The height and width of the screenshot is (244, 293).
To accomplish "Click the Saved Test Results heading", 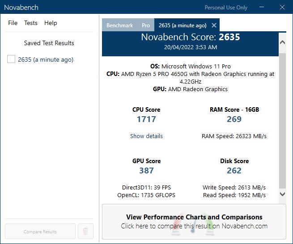I will click(49, 43).
